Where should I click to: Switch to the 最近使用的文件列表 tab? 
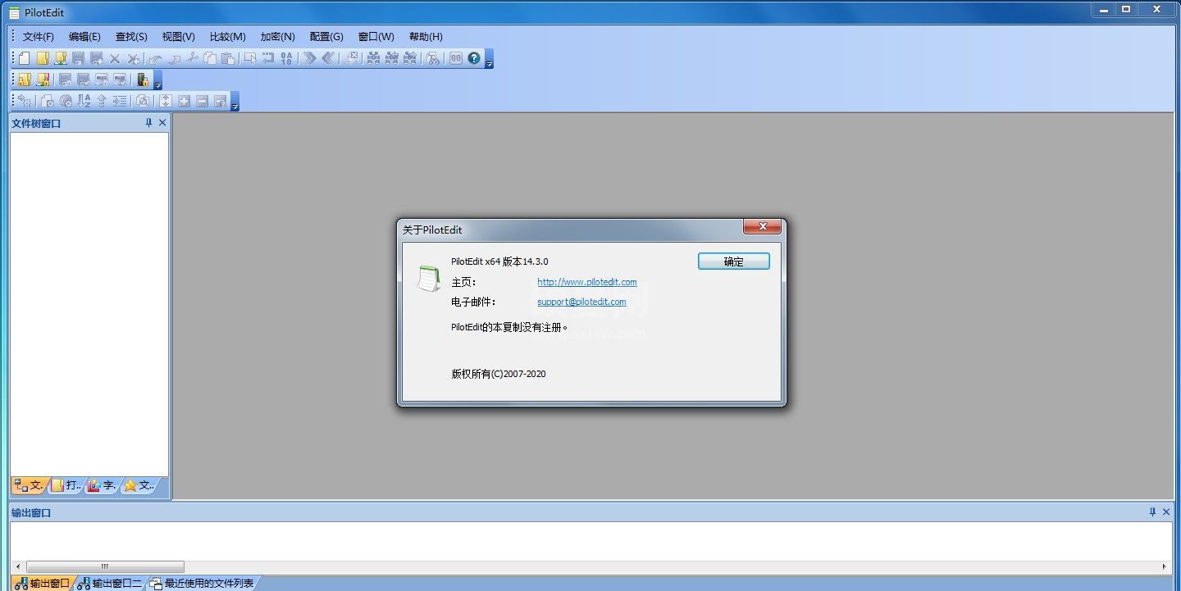point(202,584)
